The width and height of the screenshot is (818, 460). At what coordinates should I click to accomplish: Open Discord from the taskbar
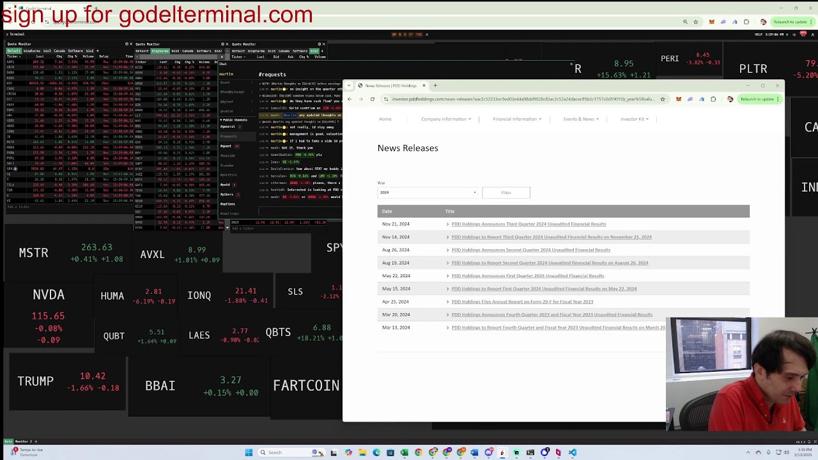point(488,452)
